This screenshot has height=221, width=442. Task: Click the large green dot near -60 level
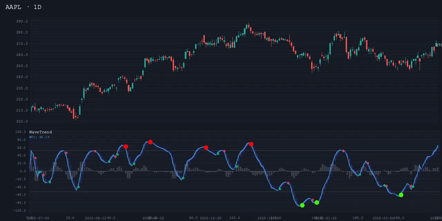point(401,195)
